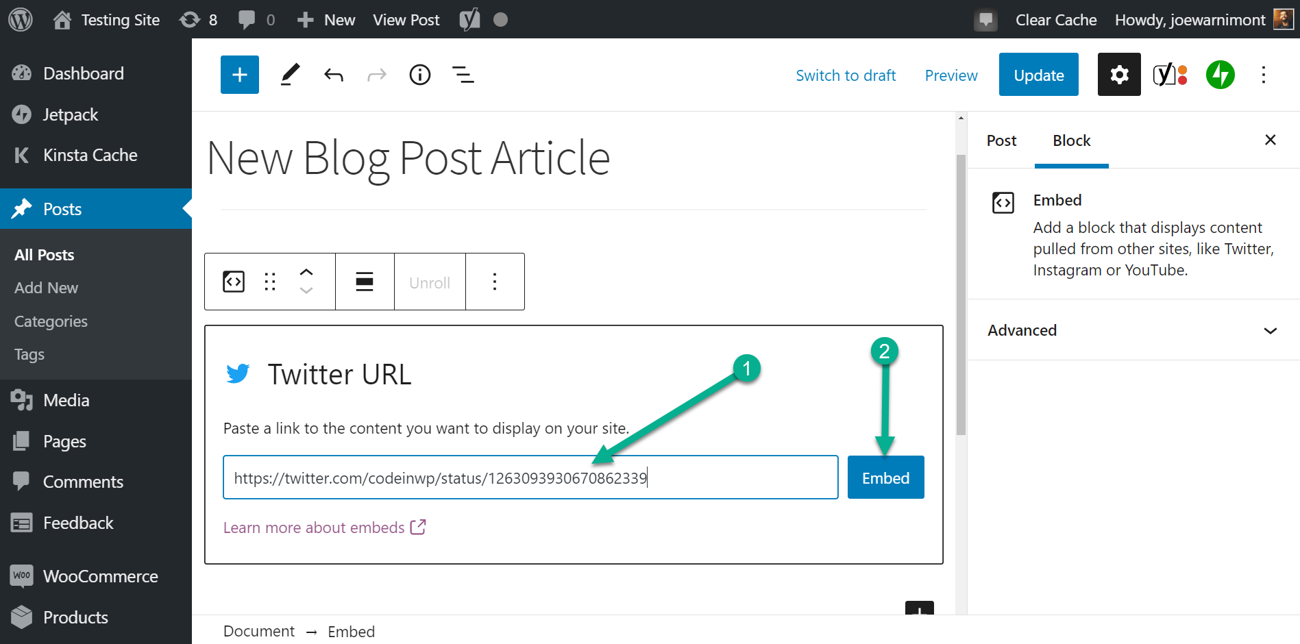Click the Update button
Screen dimensions: 1300x644
[1038, 75]
